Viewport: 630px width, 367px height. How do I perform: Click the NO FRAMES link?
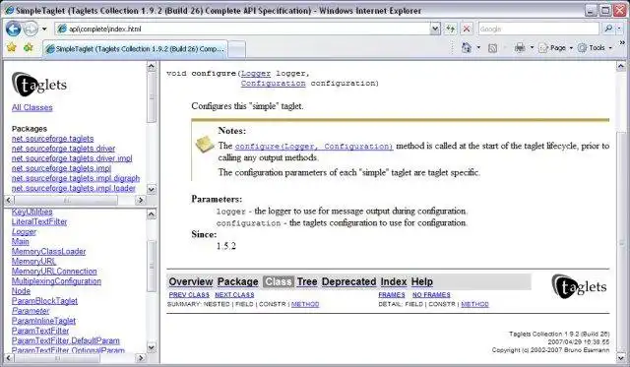(x=431, y=295)
